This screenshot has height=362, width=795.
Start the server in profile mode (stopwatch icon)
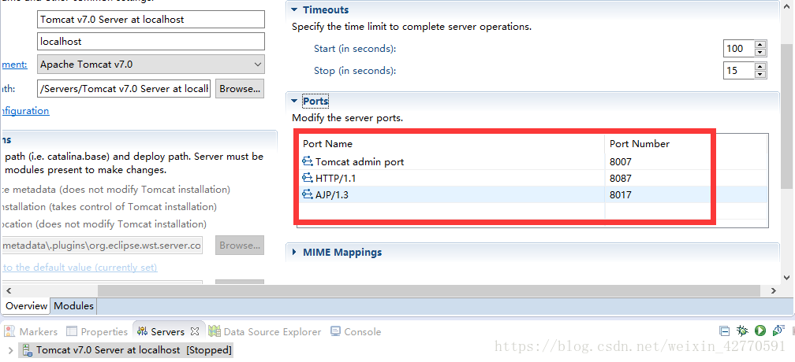(x=778, y=331)
